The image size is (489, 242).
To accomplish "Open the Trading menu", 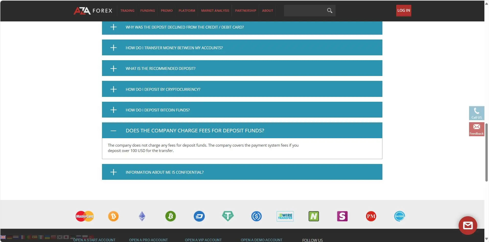I will (127, 10).
